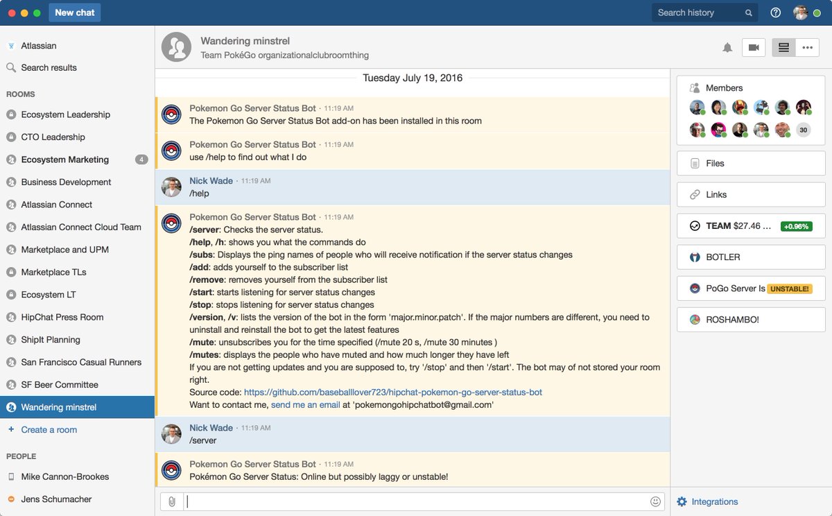This screenshot has height=516, width=832.
Task: Click the lock icon beside Ecosystem Leadership
Action: [11, 114]
